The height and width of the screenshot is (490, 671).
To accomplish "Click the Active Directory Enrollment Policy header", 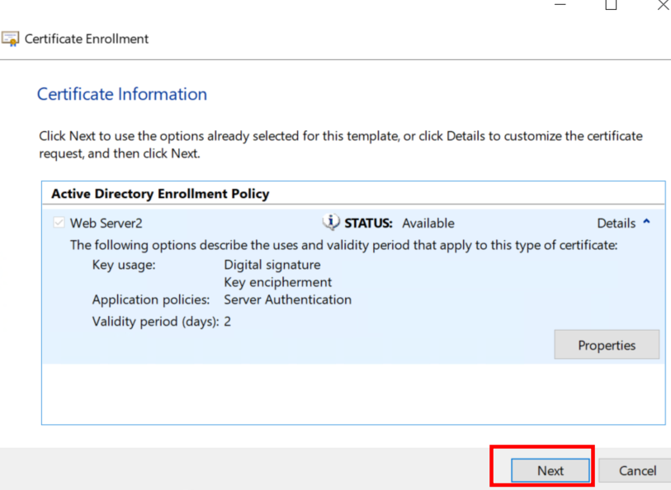I will (160, 194).
